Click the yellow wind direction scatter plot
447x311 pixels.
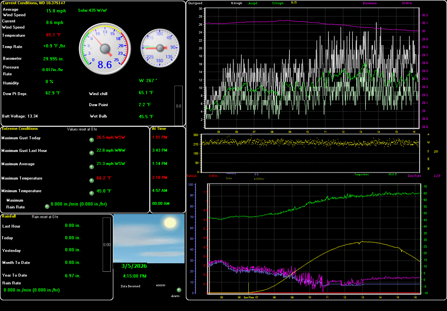pyautogui.click(x=310, y=143)
